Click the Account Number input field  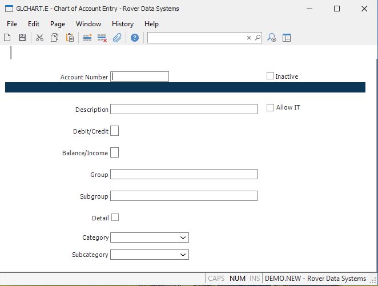[140, 76]
